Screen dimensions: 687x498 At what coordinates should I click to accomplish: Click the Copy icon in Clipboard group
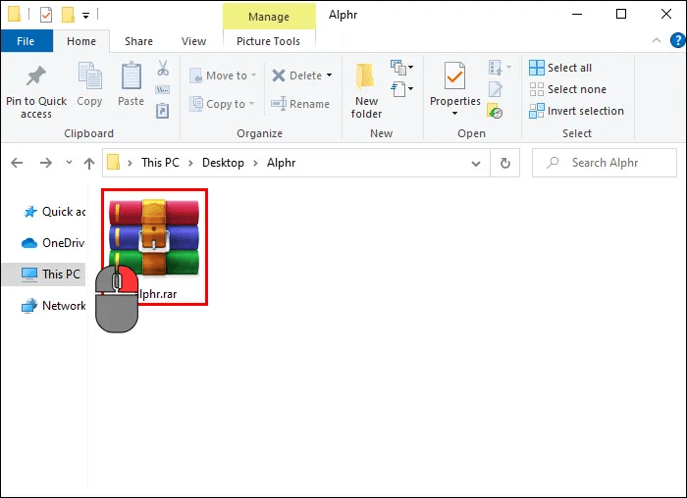[89, 75]
